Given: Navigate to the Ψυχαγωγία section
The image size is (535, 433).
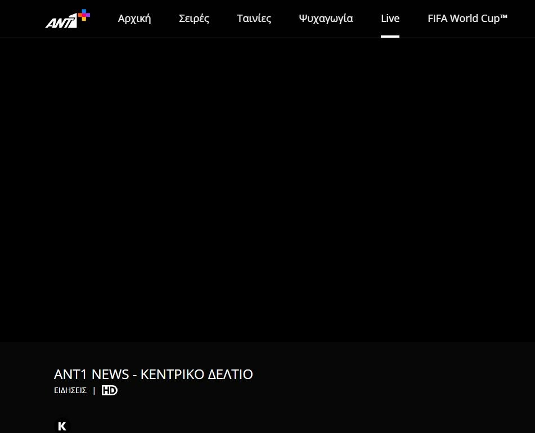Looking at the screenshot, I should click(326, 19).
